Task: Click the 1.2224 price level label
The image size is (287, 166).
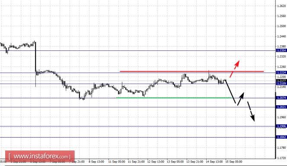Action: click(x=281, y=72)
